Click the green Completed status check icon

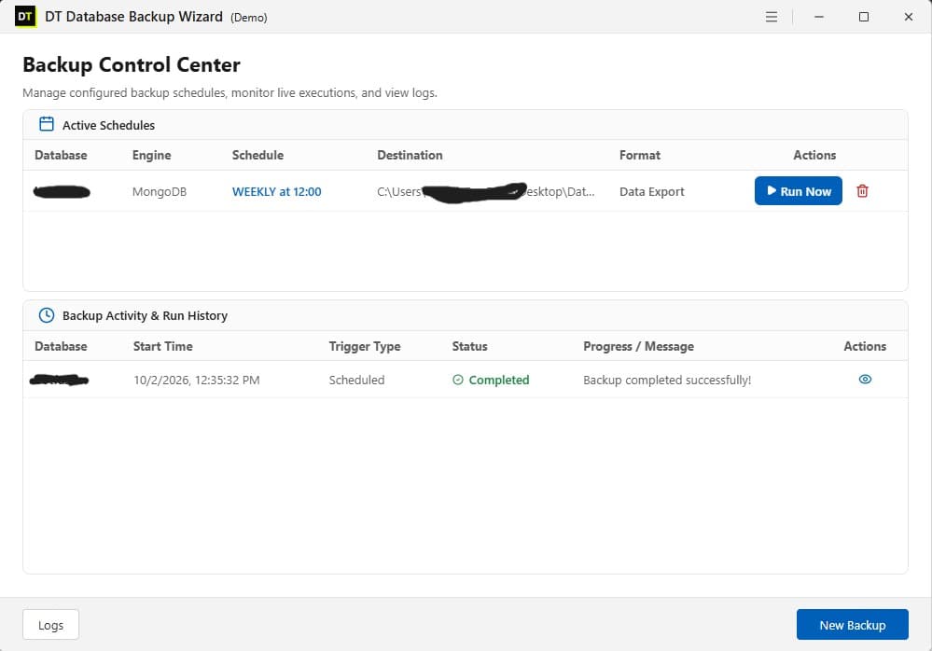[x=458, y=380]
